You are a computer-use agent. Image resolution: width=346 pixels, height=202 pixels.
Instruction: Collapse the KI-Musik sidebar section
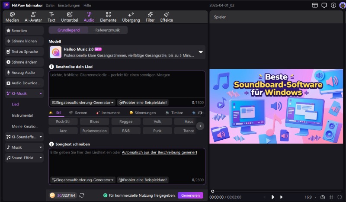(x=41, y=93)
